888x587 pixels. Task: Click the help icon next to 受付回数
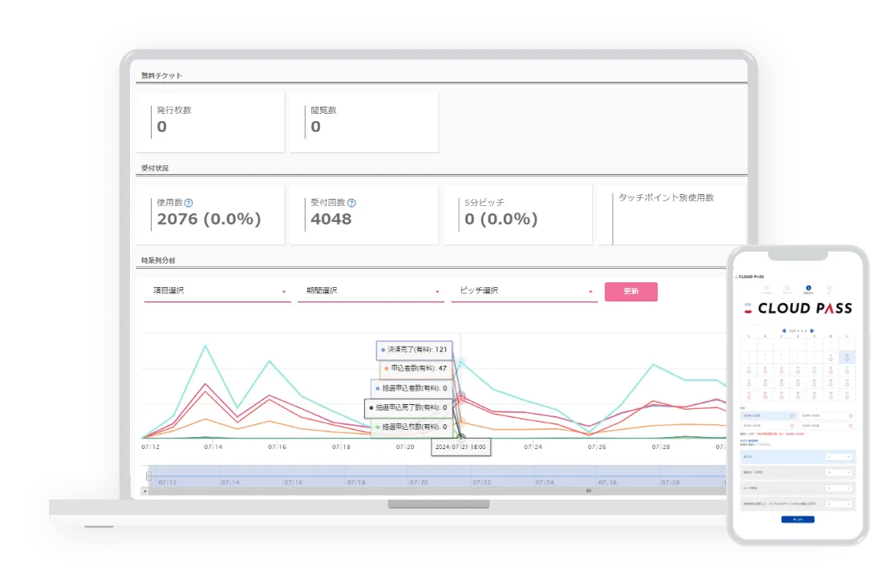point(351,204)
